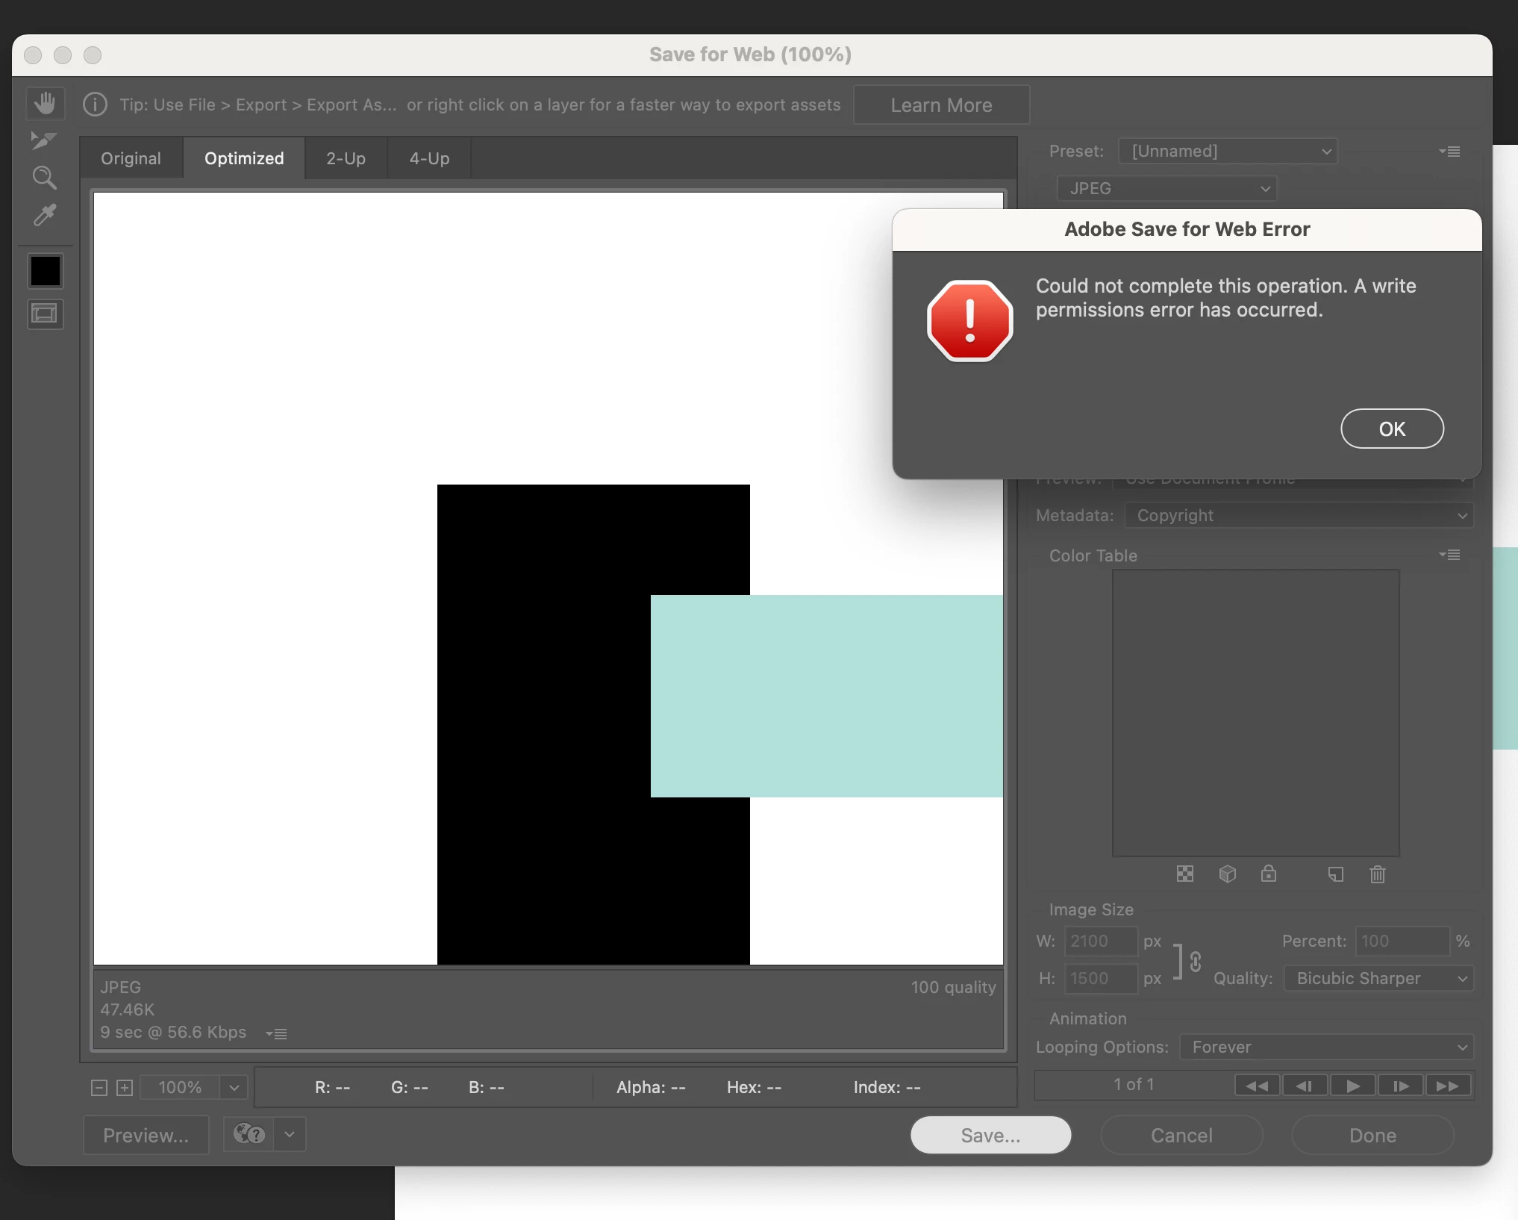The width and height of the screenshot is (1518, 1220).
Task: Toggle the constrain proportions link icon
Action: (x=1195, y=961)
